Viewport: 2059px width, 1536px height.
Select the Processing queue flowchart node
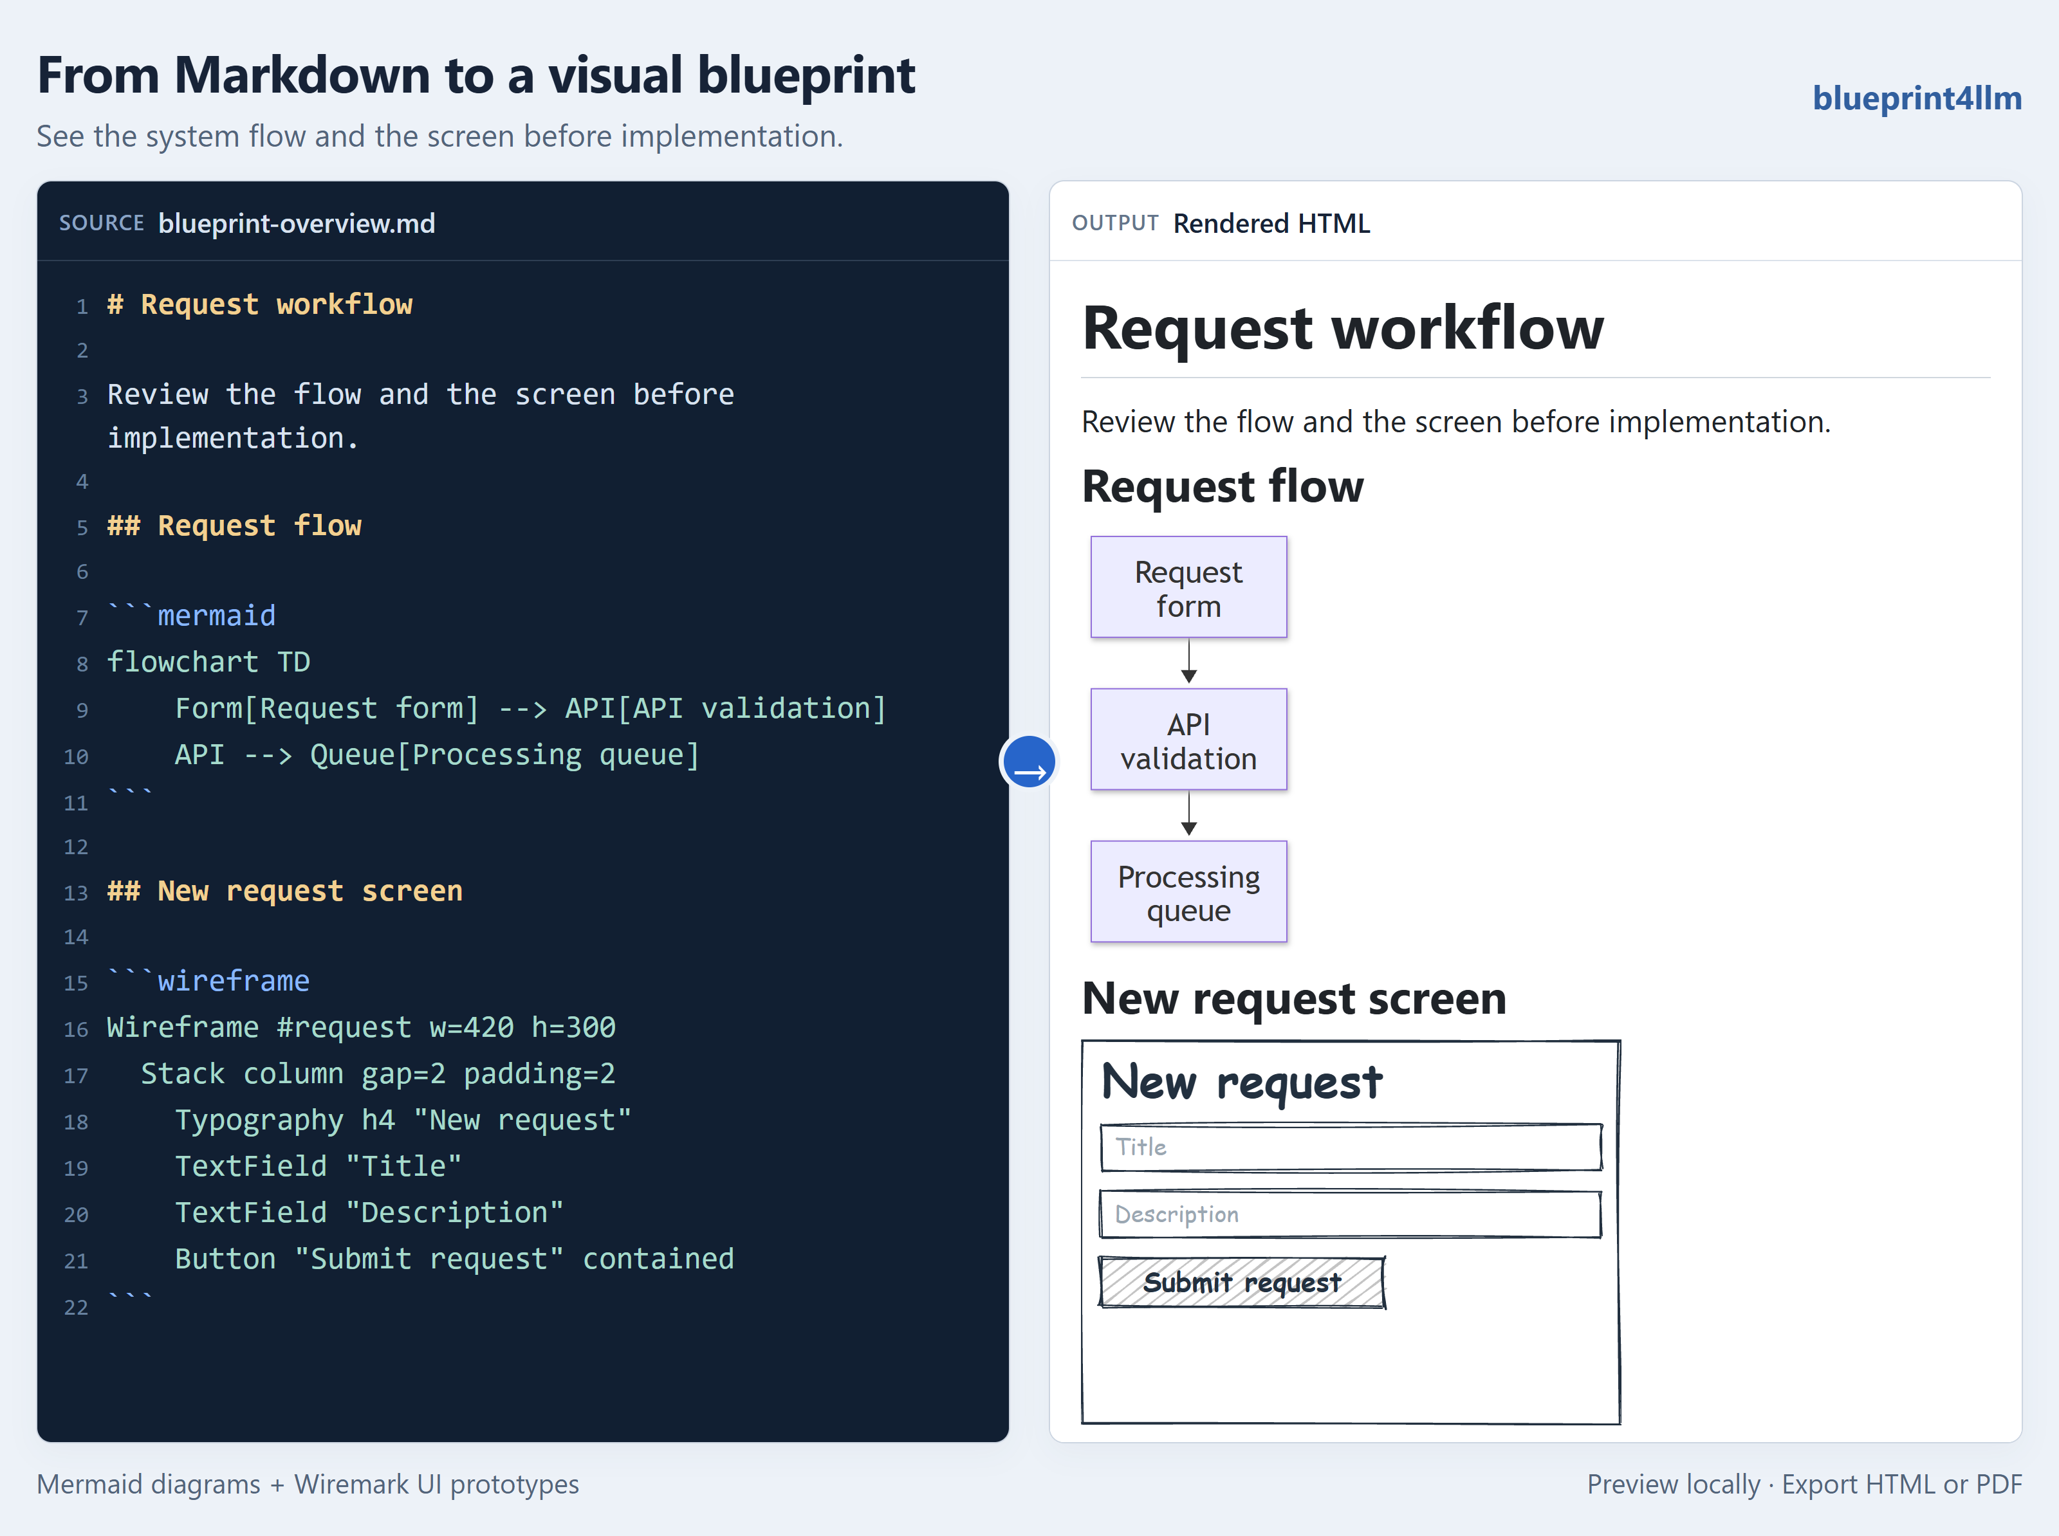[x=1188, y=893]
